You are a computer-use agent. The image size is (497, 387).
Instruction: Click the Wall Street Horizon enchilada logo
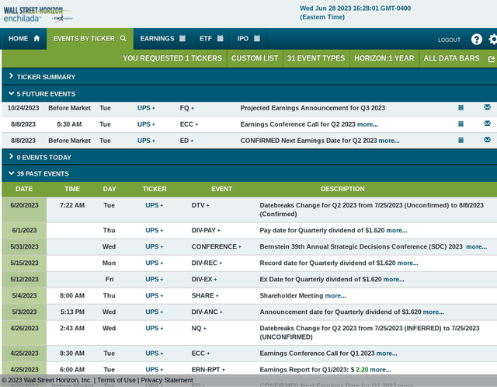38,15
